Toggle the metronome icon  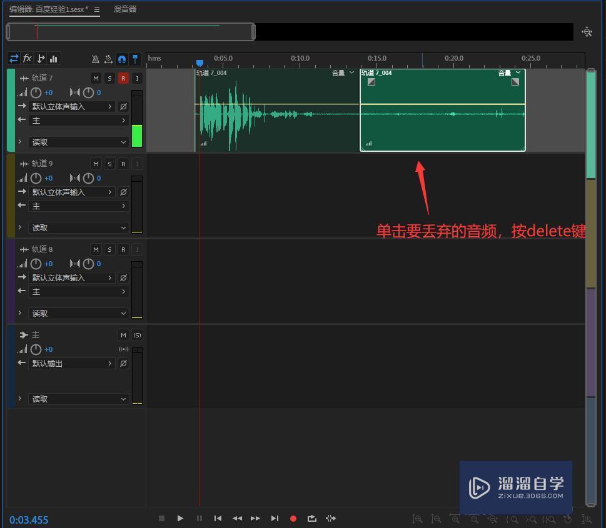96,59
